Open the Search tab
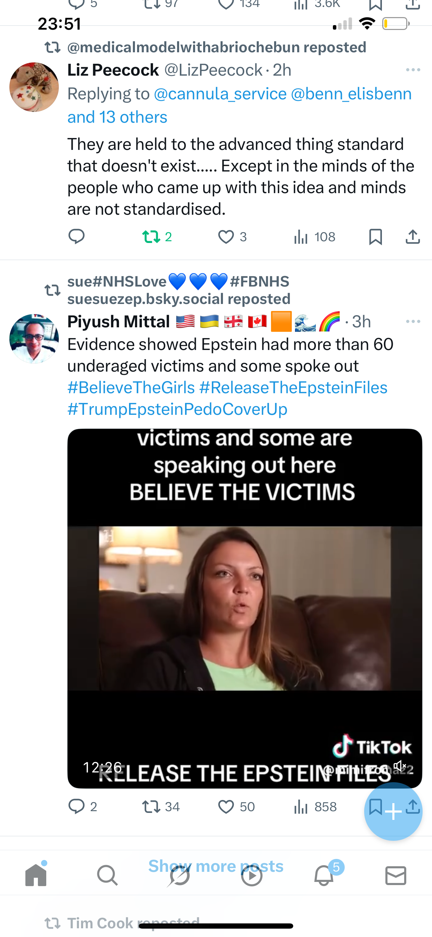This screenshot has width=432, height=937. 107,876
